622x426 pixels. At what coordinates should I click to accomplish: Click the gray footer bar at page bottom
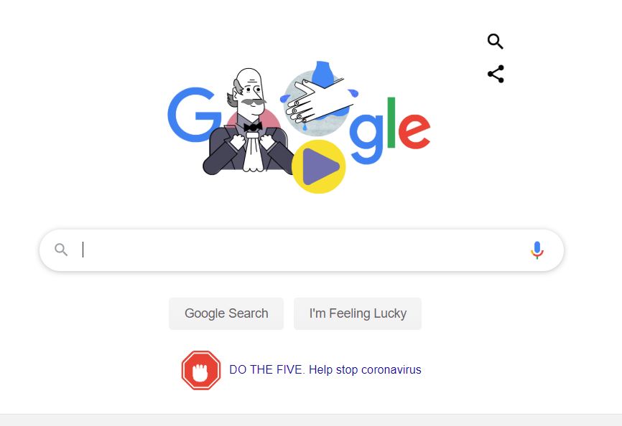(311, 420)
